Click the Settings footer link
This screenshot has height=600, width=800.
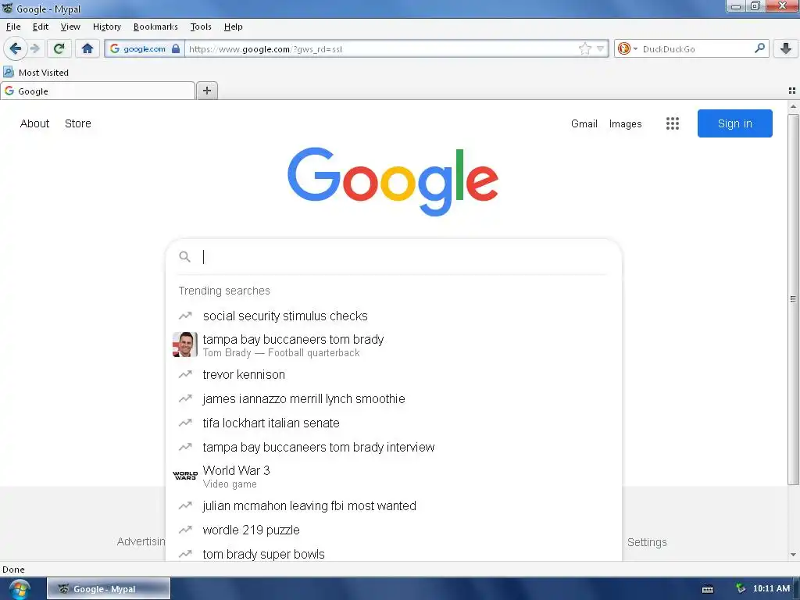tap(647, 542)
